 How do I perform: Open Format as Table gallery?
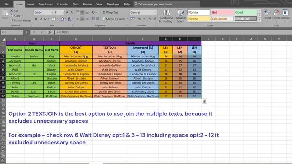pyautogui.click(x=180, y=16)
